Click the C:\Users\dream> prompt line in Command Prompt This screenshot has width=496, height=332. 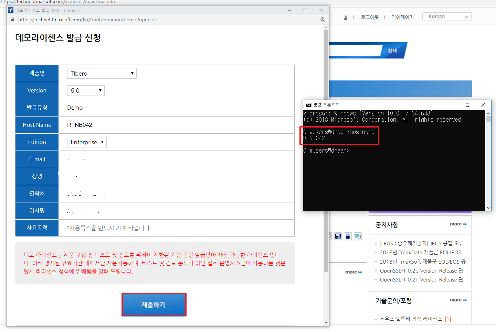click(x=326, y=151)
